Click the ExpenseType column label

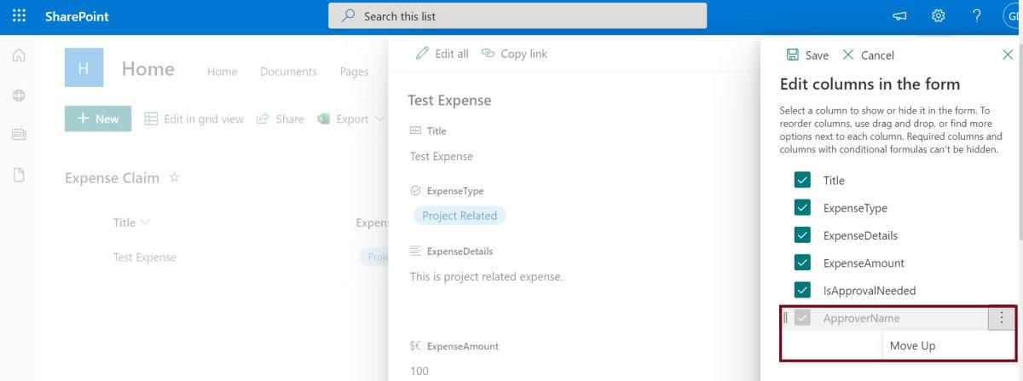pyautogui.click(x=855, y=208)
